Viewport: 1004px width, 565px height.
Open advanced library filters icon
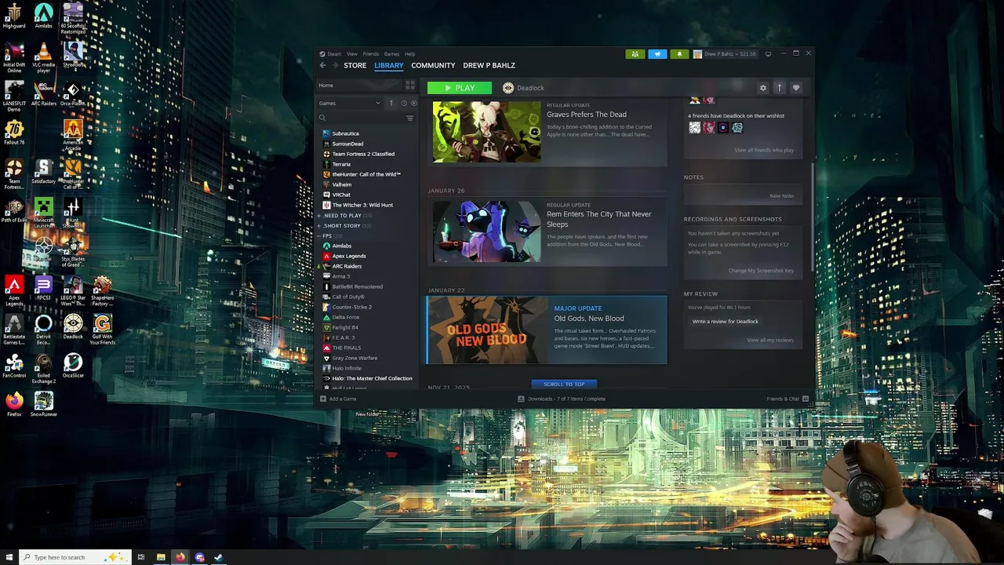pyautogui.click(x=409, y=118)
